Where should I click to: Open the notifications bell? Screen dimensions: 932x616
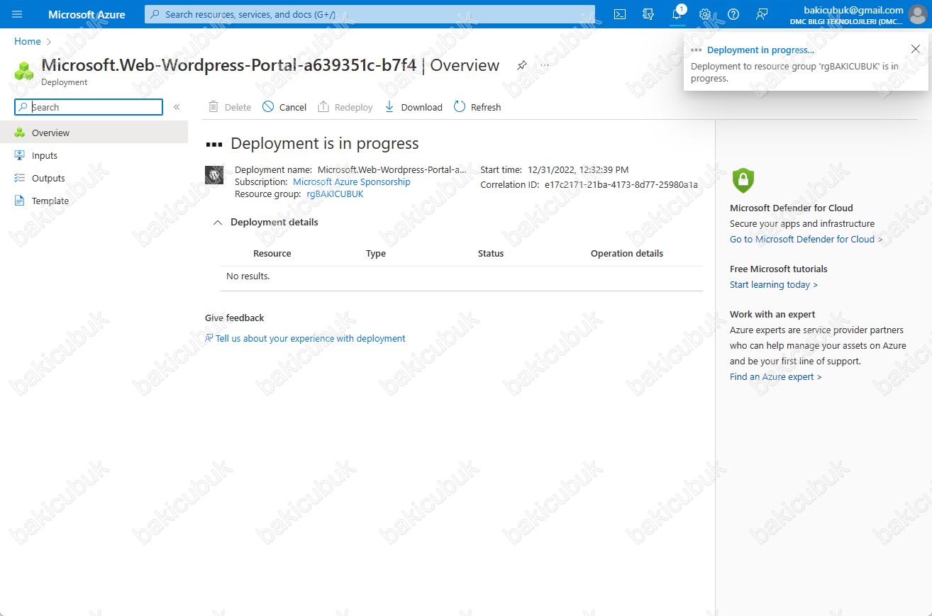(677, 14)
